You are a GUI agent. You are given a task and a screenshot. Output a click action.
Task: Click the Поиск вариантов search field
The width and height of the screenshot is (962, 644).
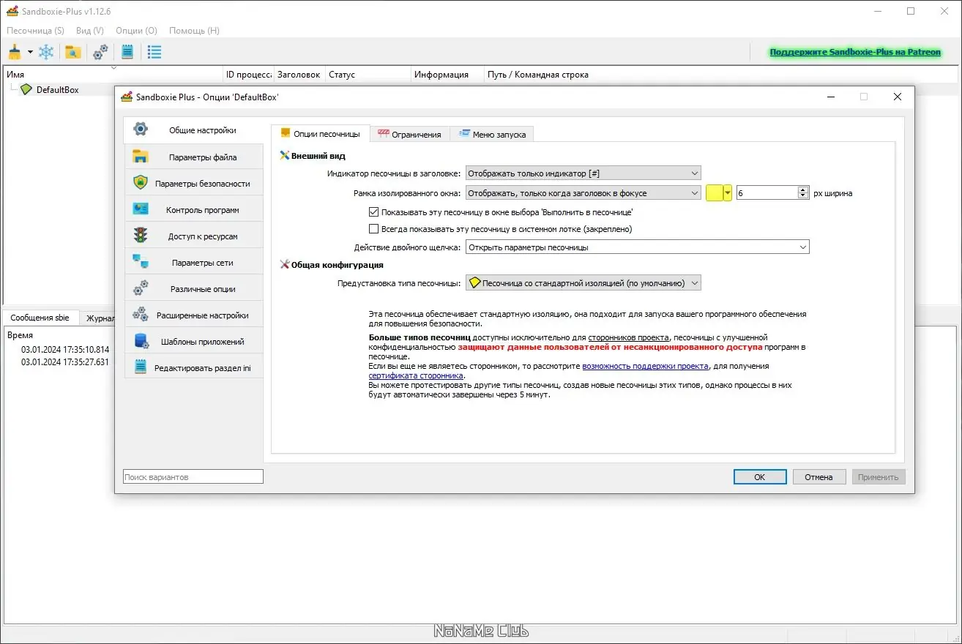coord(193,477)
